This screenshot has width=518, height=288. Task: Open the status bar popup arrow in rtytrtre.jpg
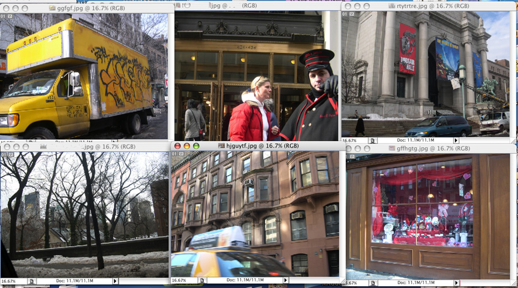pyautogui.click(x=456, y=140)
